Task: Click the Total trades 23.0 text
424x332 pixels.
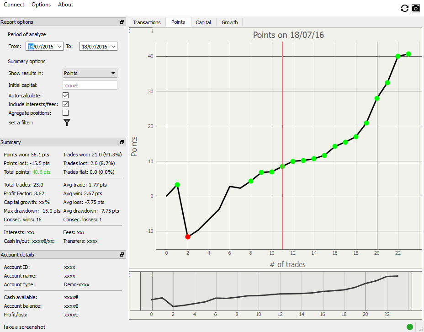Action: coord(23,185)
